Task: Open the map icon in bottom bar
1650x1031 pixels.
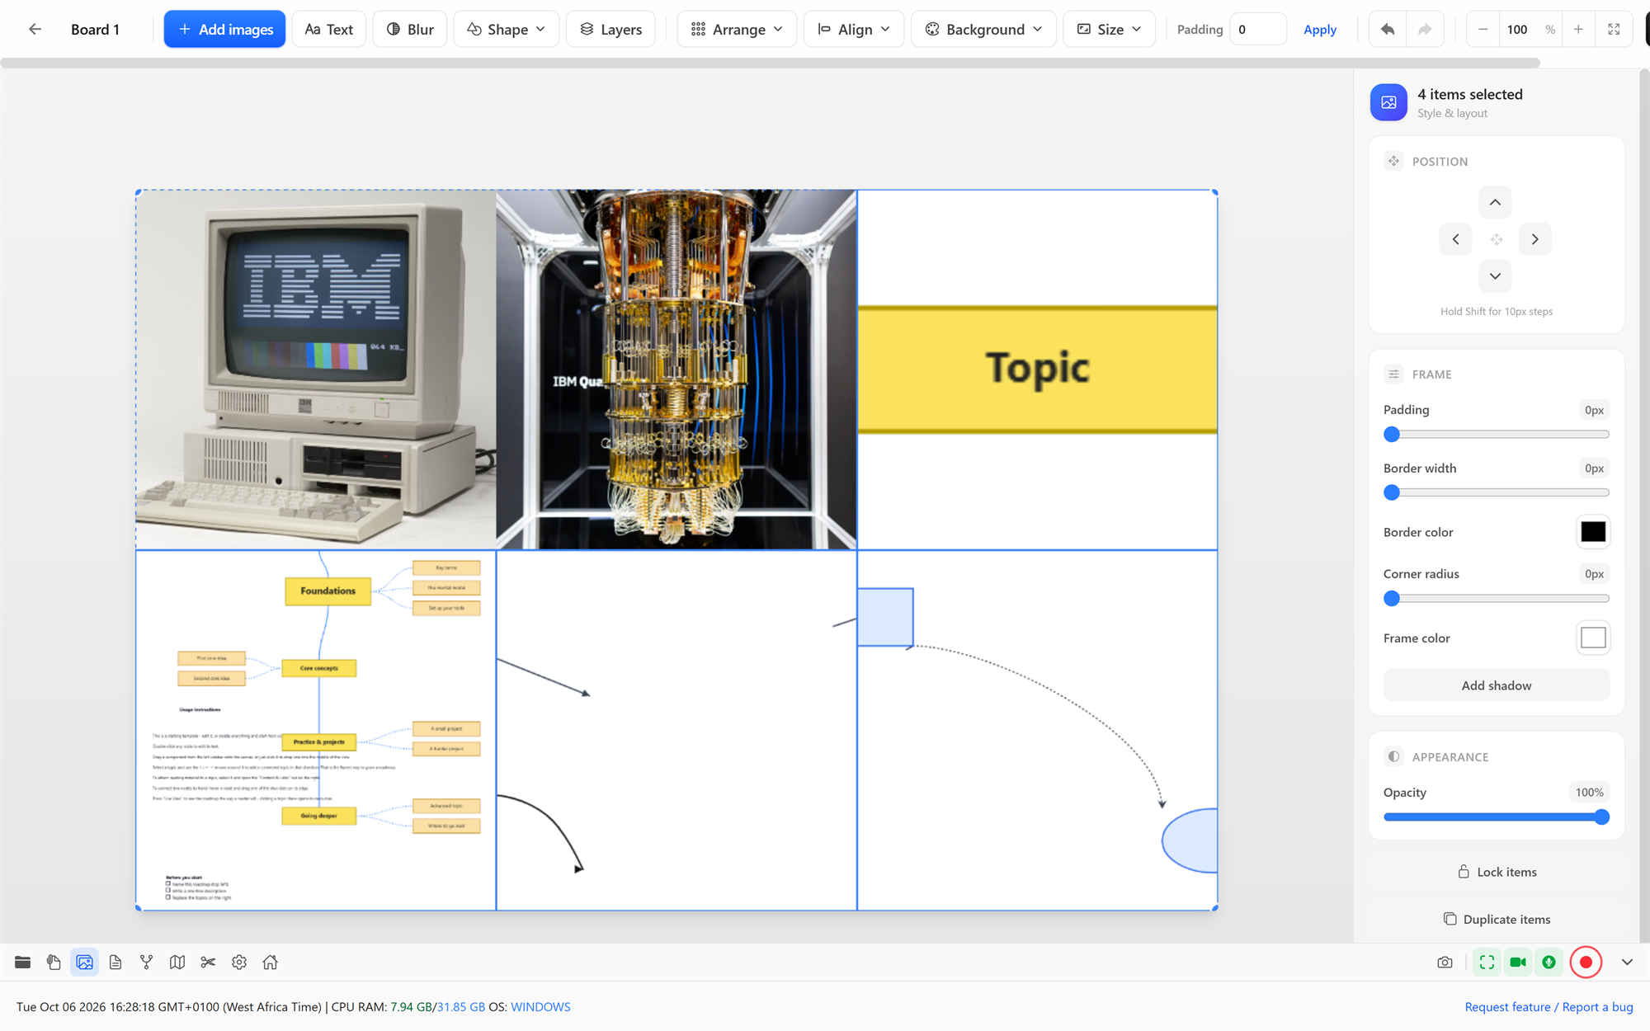Action: [x=177, y=962]
